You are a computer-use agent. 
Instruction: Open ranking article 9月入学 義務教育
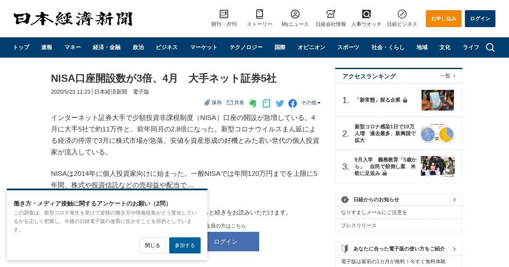(x=385, y=167)
